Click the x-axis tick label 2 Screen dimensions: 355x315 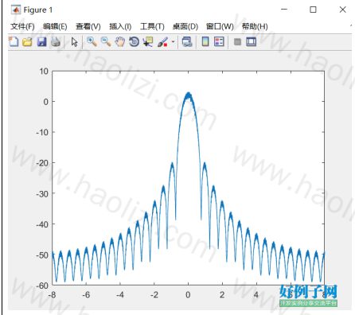click(x=222, y=295)
